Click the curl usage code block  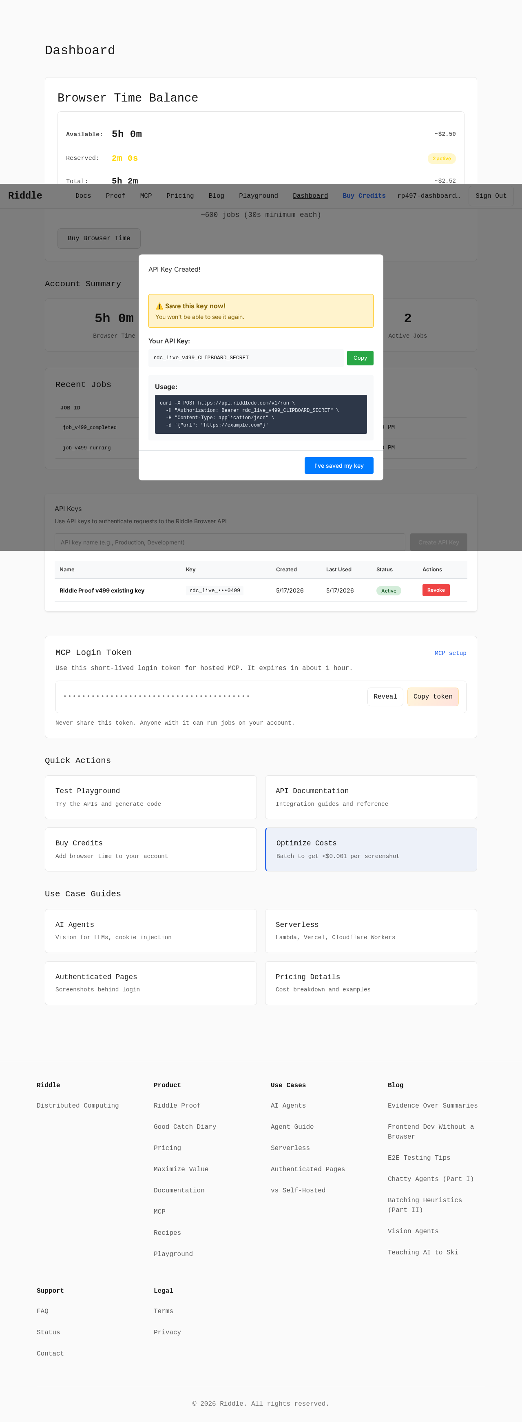click(261, 414)
